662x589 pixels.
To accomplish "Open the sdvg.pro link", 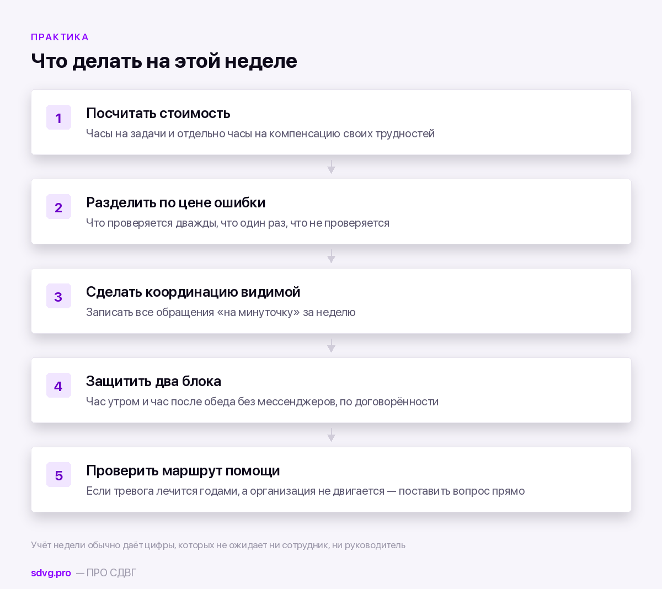I will pyautogui.click(x=51, y=573).
